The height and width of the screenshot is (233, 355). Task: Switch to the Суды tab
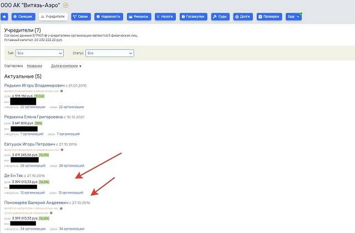[x=220, y=17]
